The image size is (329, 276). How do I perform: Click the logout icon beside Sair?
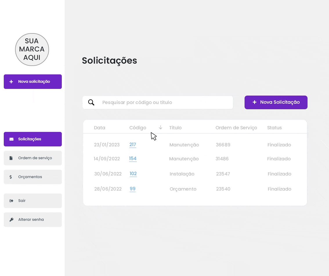coord(11,201)
